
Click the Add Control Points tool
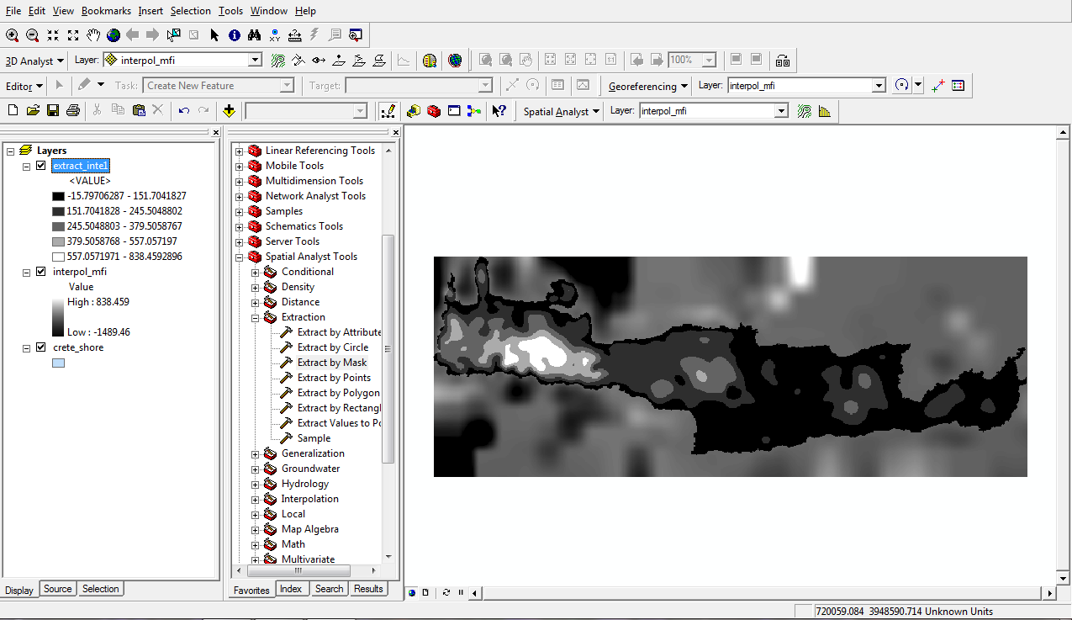(938, 85)
